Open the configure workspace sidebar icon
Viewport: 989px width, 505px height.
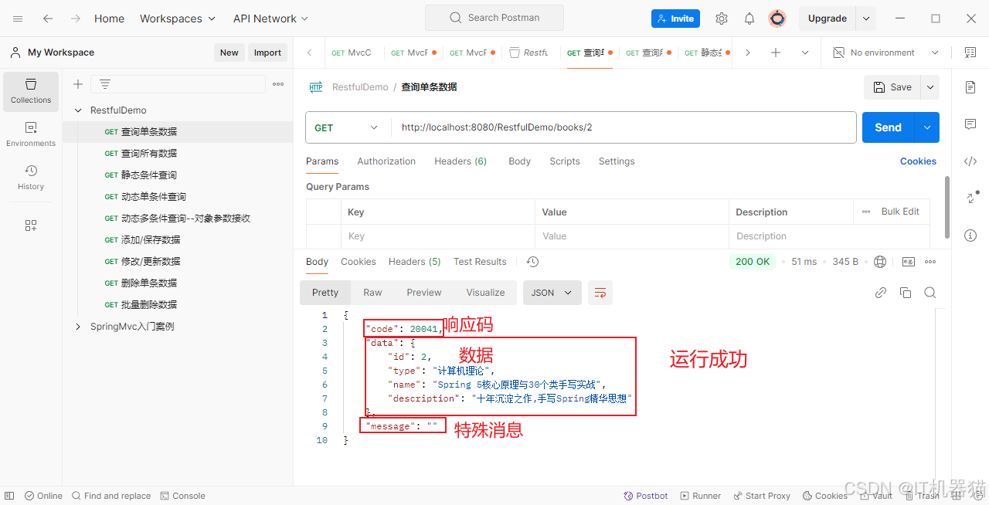[x=31, y=225]
